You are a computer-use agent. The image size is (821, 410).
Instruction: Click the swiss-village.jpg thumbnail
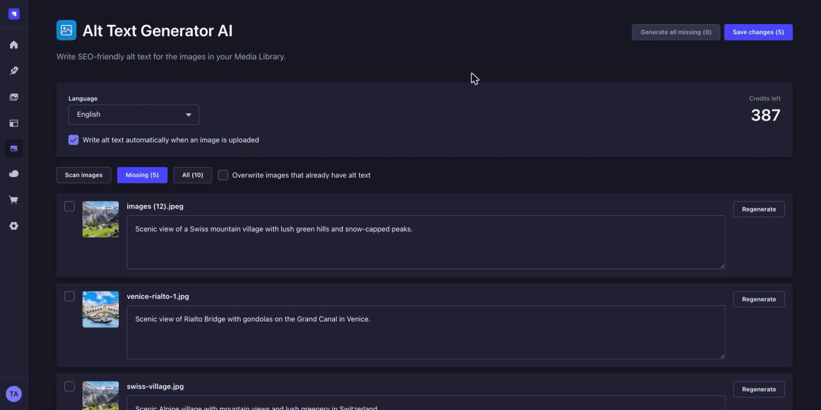pyautogui.click(x=101, y=395)
